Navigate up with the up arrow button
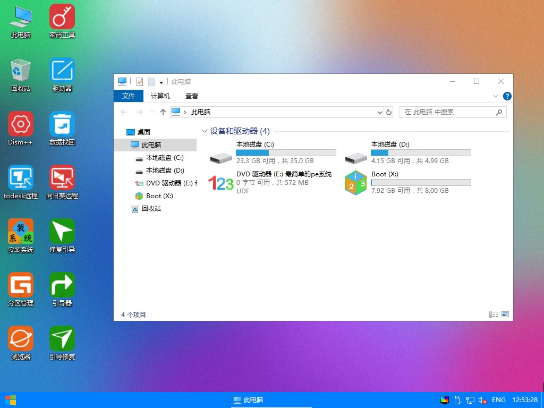 163,112
